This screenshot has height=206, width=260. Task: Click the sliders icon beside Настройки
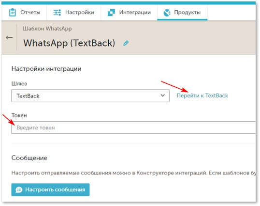coord(57,13)
